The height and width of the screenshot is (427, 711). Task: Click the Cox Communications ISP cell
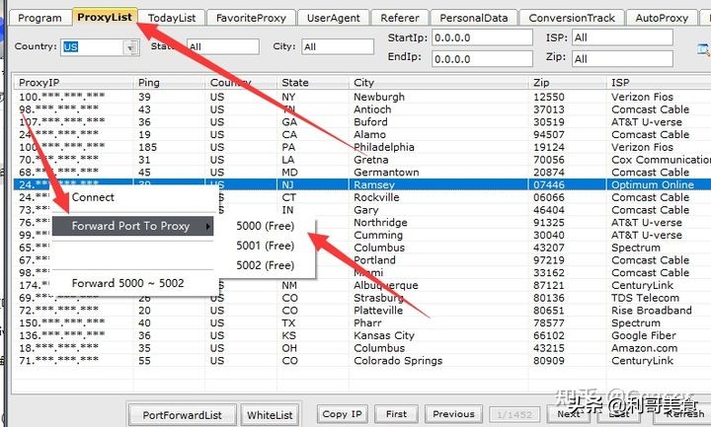tap(661, 160)
